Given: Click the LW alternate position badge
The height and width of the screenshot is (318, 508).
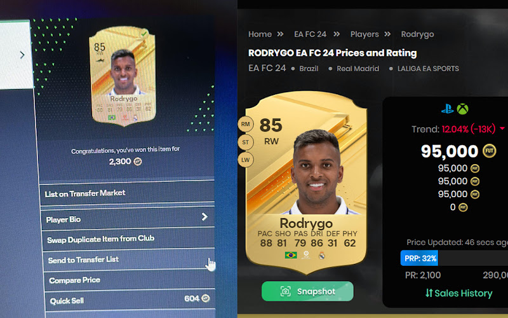Looking at the screenshot, I should coord(246,160).
